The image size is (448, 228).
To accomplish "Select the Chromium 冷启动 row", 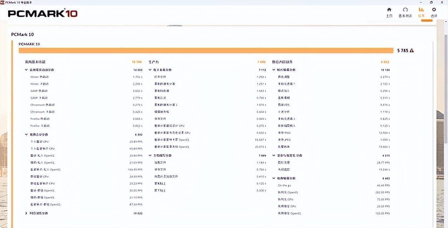I will click(x=87, y=112).
